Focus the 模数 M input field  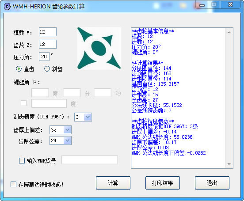pyautogui.click(x=48, y=32)
